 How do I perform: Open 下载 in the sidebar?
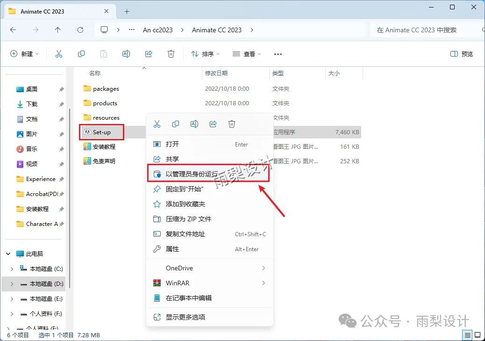point(32,104)
